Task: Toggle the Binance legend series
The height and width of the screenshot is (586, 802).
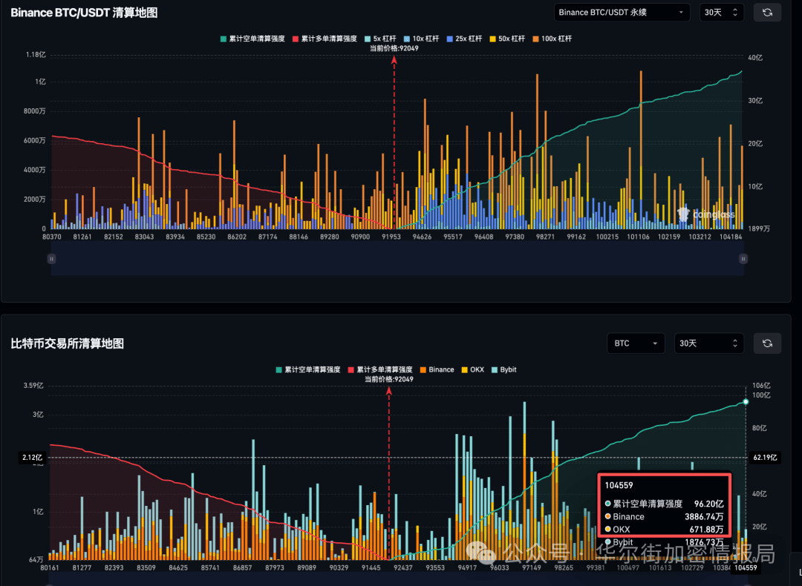Action: [x=437, y=370]
